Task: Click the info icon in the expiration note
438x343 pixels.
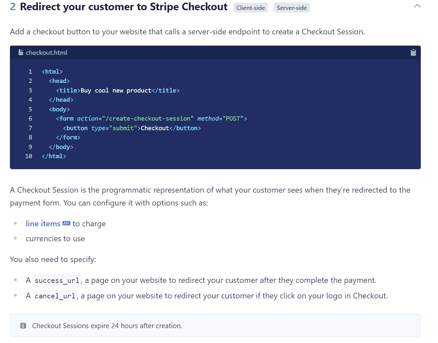Action: (23, 325)
